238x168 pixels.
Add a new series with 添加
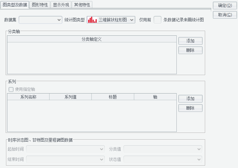tap(190, 99)
